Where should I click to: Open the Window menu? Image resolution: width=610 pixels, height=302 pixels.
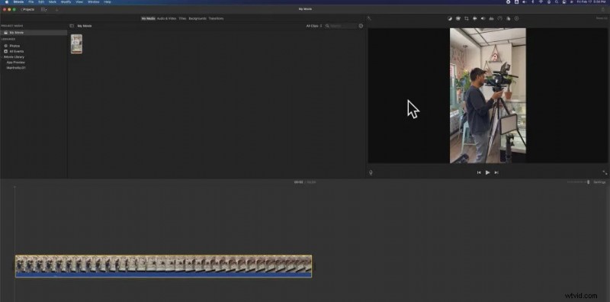[93, 2]
